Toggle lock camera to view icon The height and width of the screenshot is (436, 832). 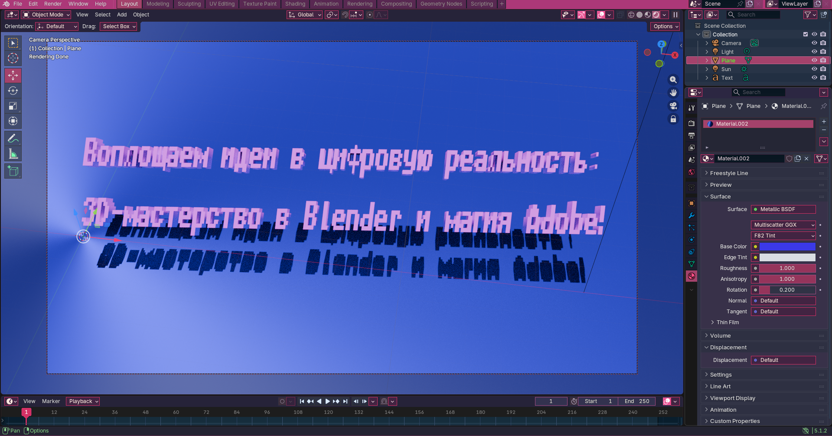[673, 119]
